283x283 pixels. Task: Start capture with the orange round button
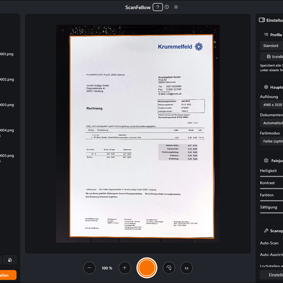click(147, 268)
